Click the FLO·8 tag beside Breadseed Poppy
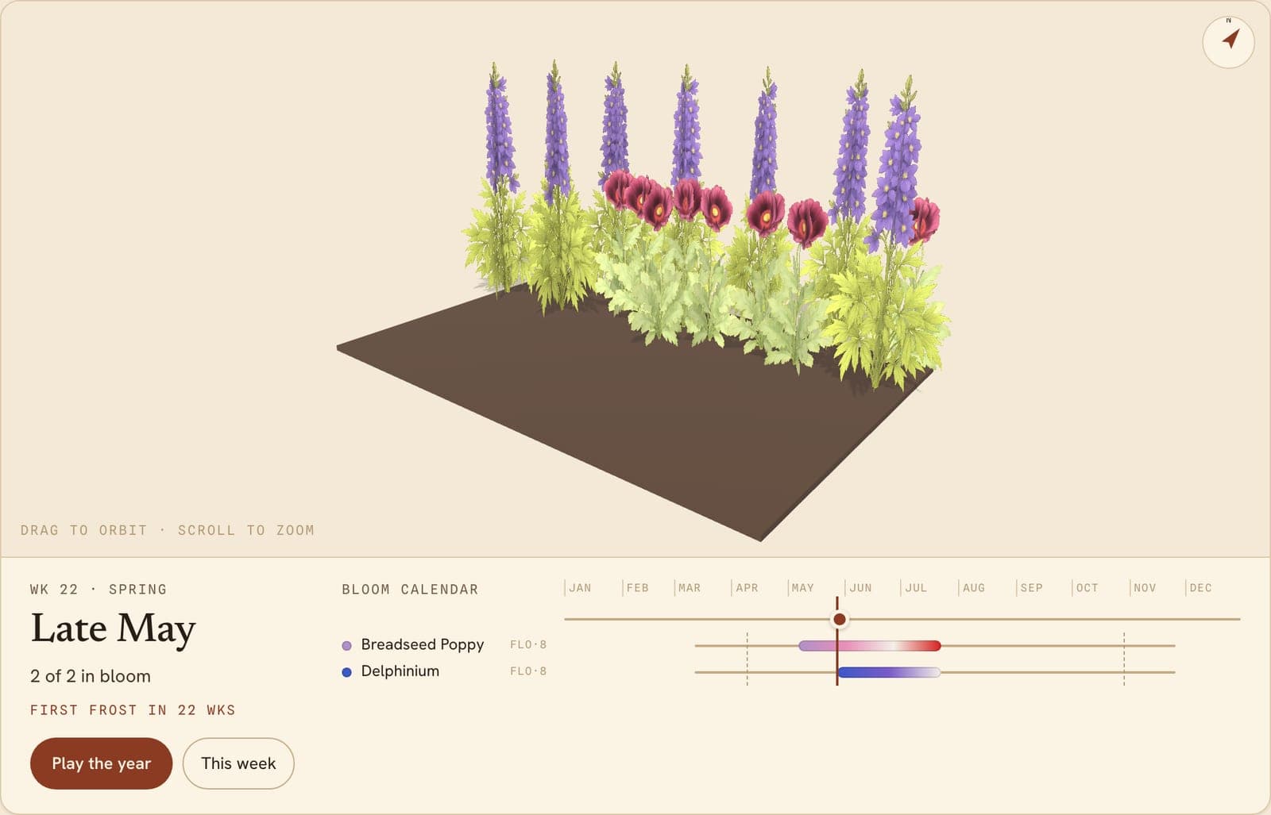1271x815 pixels. [x=528, y=644]
